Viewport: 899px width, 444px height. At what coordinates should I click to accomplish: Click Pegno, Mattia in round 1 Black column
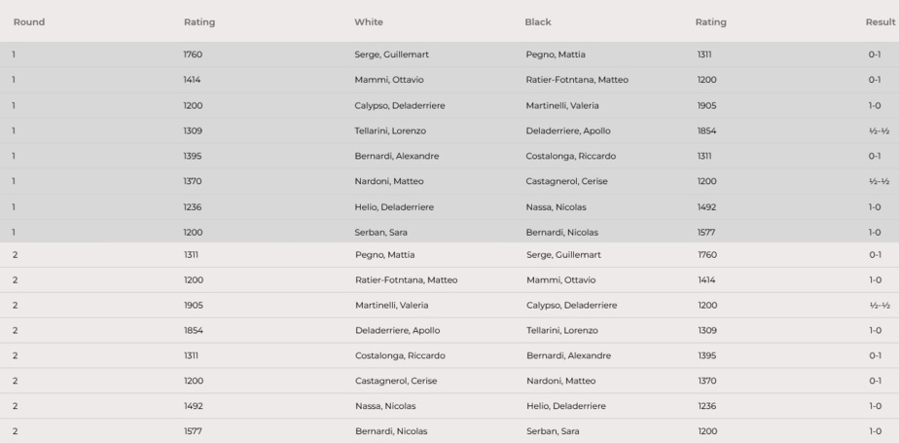tap(556, 55)
